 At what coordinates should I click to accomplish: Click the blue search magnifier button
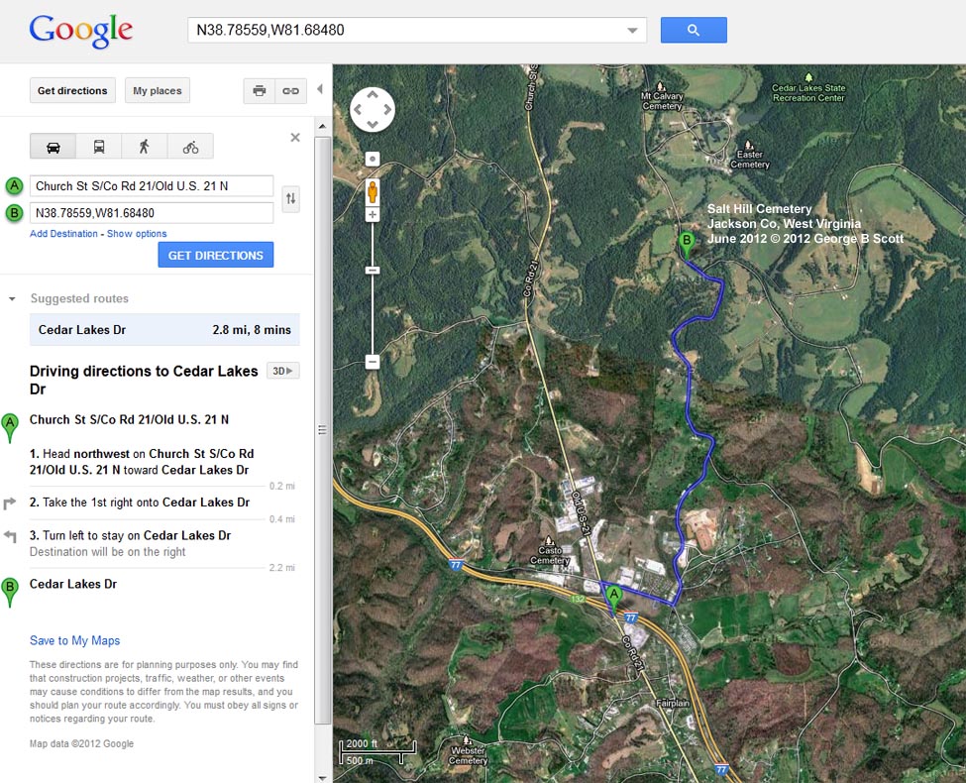click(693, 30)
